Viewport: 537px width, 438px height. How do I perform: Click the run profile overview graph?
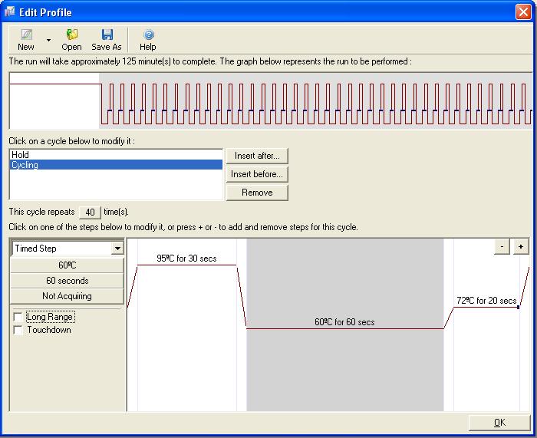271,100
